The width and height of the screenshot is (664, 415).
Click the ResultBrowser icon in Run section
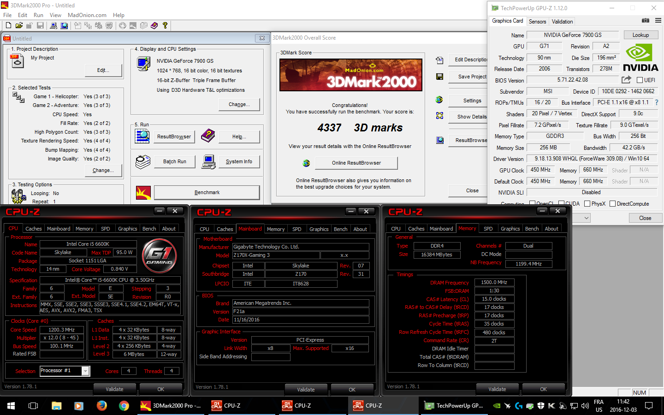click(x=142, y=136)
